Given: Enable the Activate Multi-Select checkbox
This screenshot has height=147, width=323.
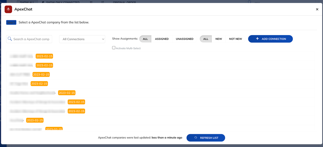Looking at the screenshot, I should coord(113,47).
